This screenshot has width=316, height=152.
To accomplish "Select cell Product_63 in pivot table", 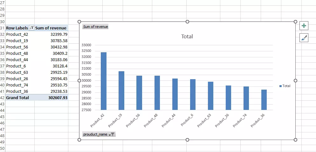I will coord(20,72).
